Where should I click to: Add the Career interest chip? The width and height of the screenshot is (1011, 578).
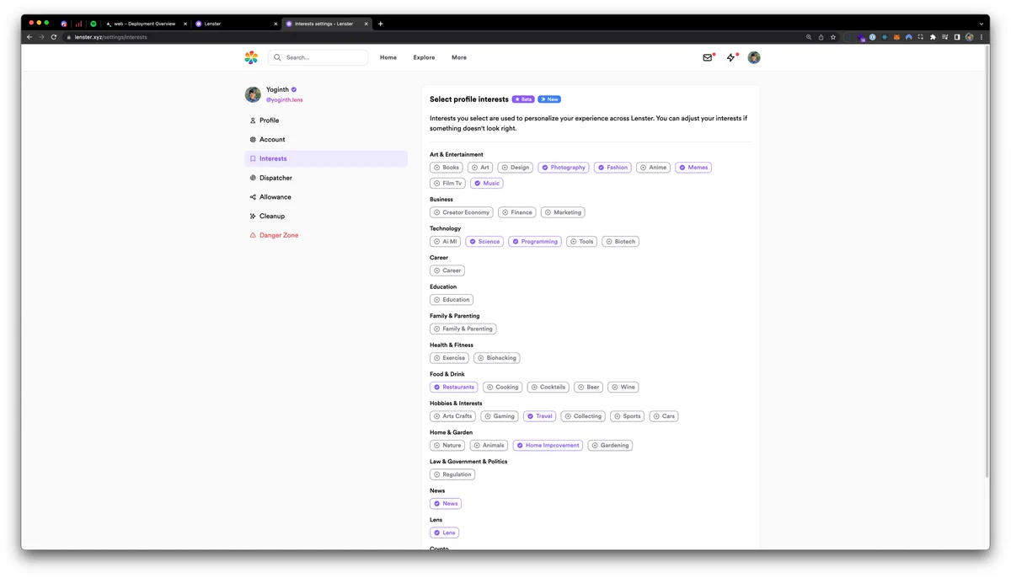tap(447, 270)
